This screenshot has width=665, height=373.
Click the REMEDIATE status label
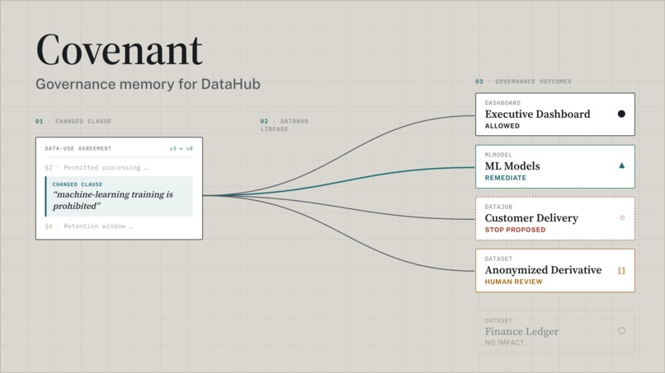tap(506, 178)
